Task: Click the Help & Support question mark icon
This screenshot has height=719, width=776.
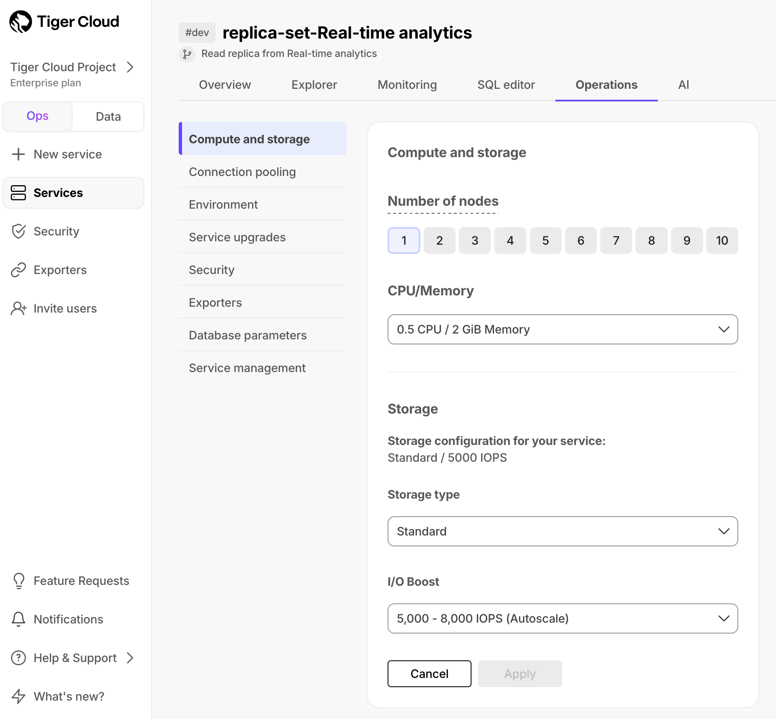Action: 18,658
